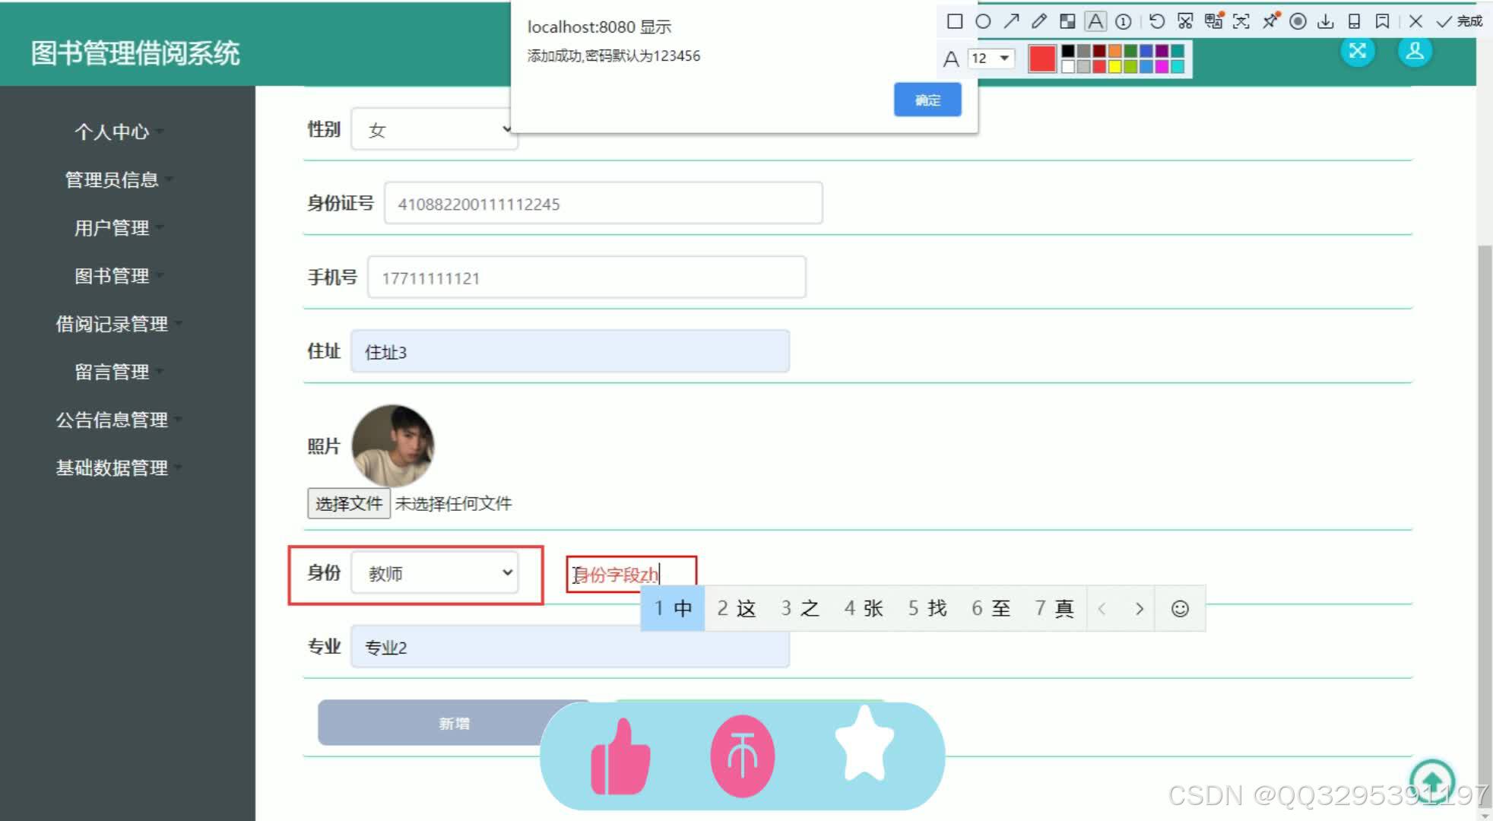Click the 选择文件 button
Viewport: 1493px width, 821px height.
click(349, 503)
